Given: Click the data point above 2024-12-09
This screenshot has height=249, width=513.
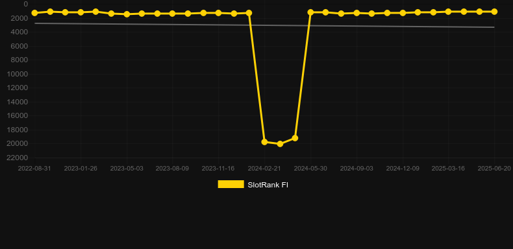Looking at the screenshot, I should tap(403, 13).
